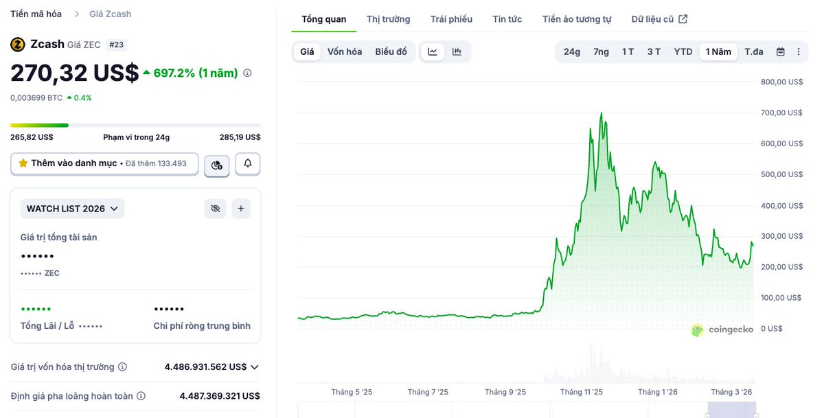Set chart range to 7ng
Screen dimensions: 824x418
(x=602, y=51)
